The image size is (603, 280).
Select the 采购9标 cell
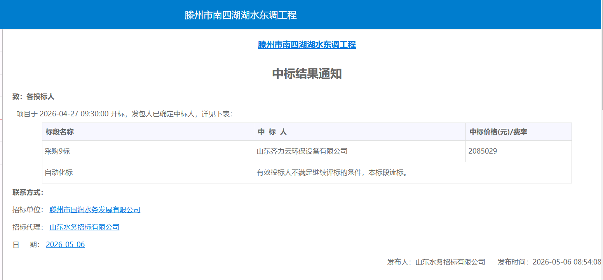point(148,151)
